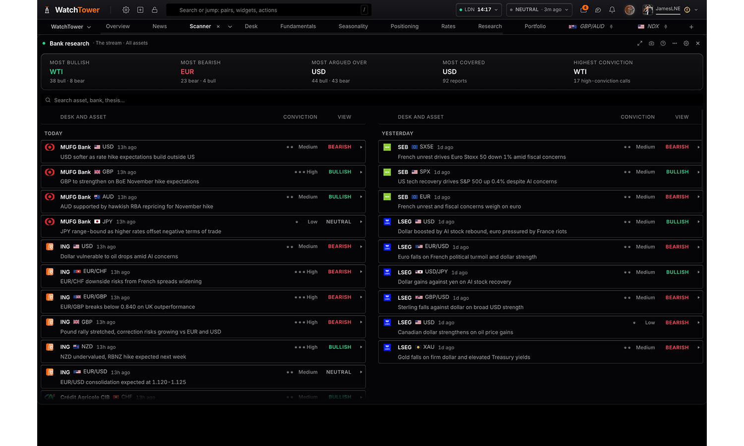Expand the ING EUR/CHF row arrow

(x=361, y=272)
